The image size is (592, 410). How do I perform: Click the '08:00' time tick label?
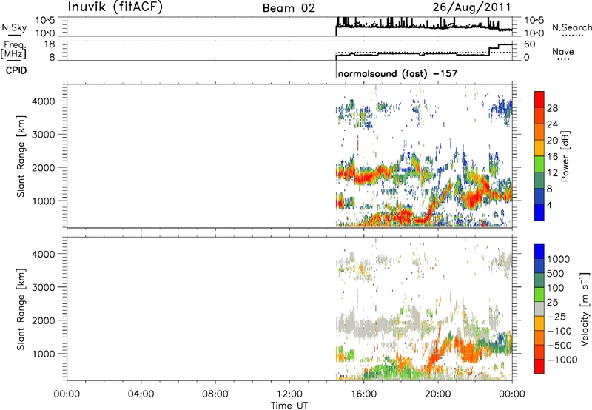click(x=215, y=394)
